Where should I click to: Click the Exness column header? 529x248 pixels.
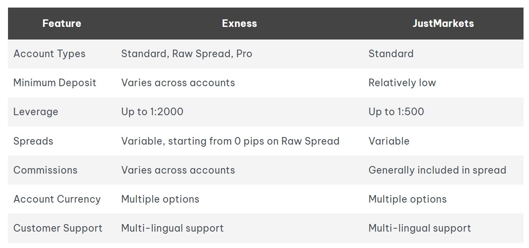[x=239, y=24]
